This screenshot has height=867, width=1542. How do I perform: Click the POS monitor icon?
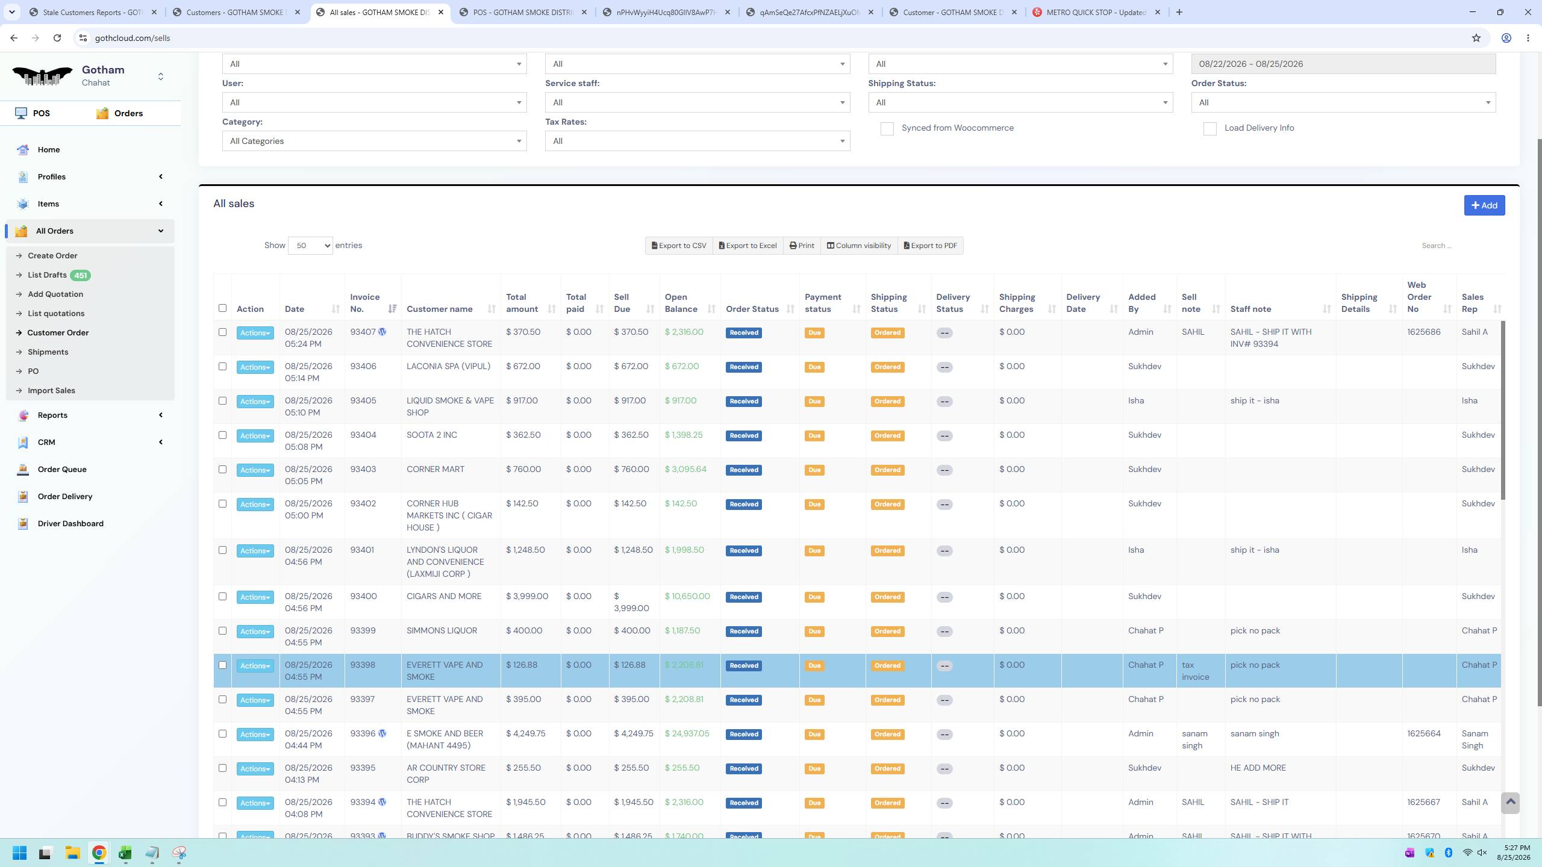click(21, 113)
